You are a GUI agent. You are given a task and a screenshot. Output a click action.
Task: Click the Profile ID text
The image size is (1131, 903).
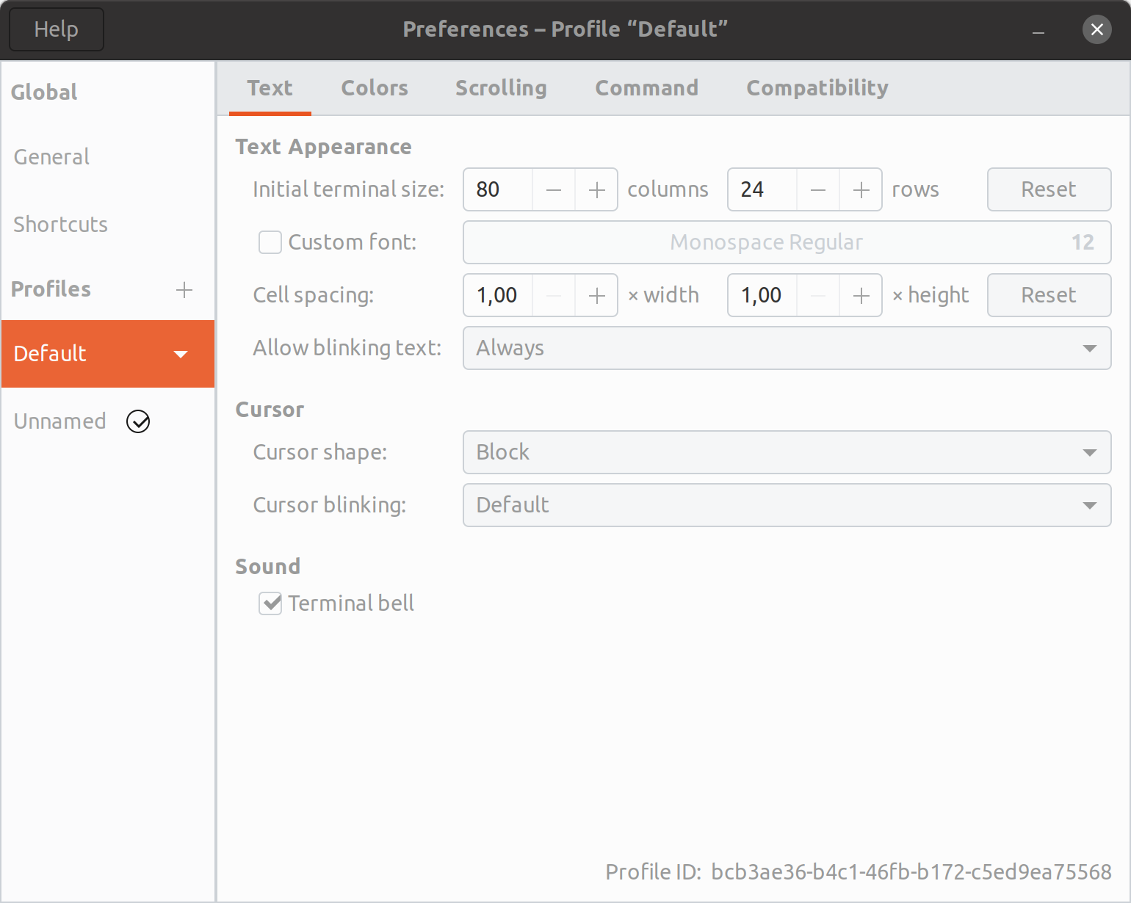pyautogui.click(x=859, y=872)
